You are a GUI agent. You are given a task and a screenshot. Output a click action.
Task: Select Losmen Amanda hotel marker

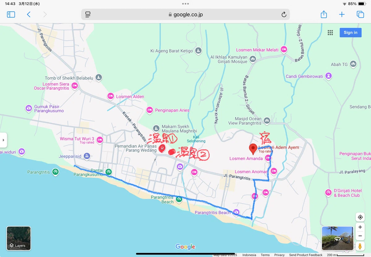[268, 158]
